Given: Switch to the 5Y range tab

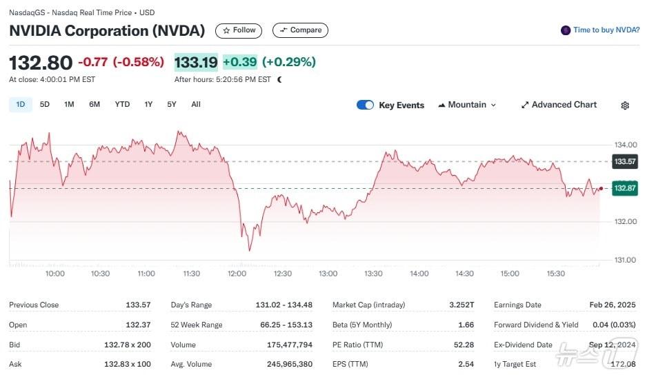Looking at the screenshot, I should point(172,104).
